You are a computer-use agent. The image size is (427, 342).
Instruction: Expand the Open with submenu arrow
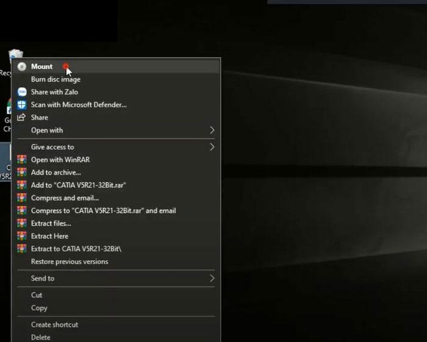[x=212, y=130]
